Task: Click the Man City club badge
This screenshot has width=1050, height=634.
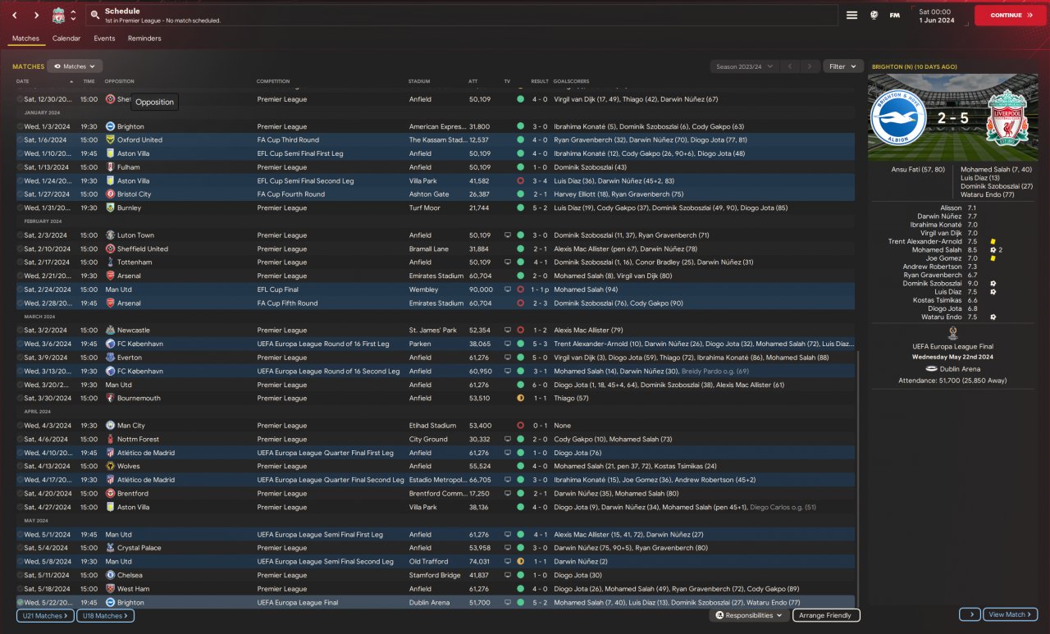Action: (x=110, y=426)
